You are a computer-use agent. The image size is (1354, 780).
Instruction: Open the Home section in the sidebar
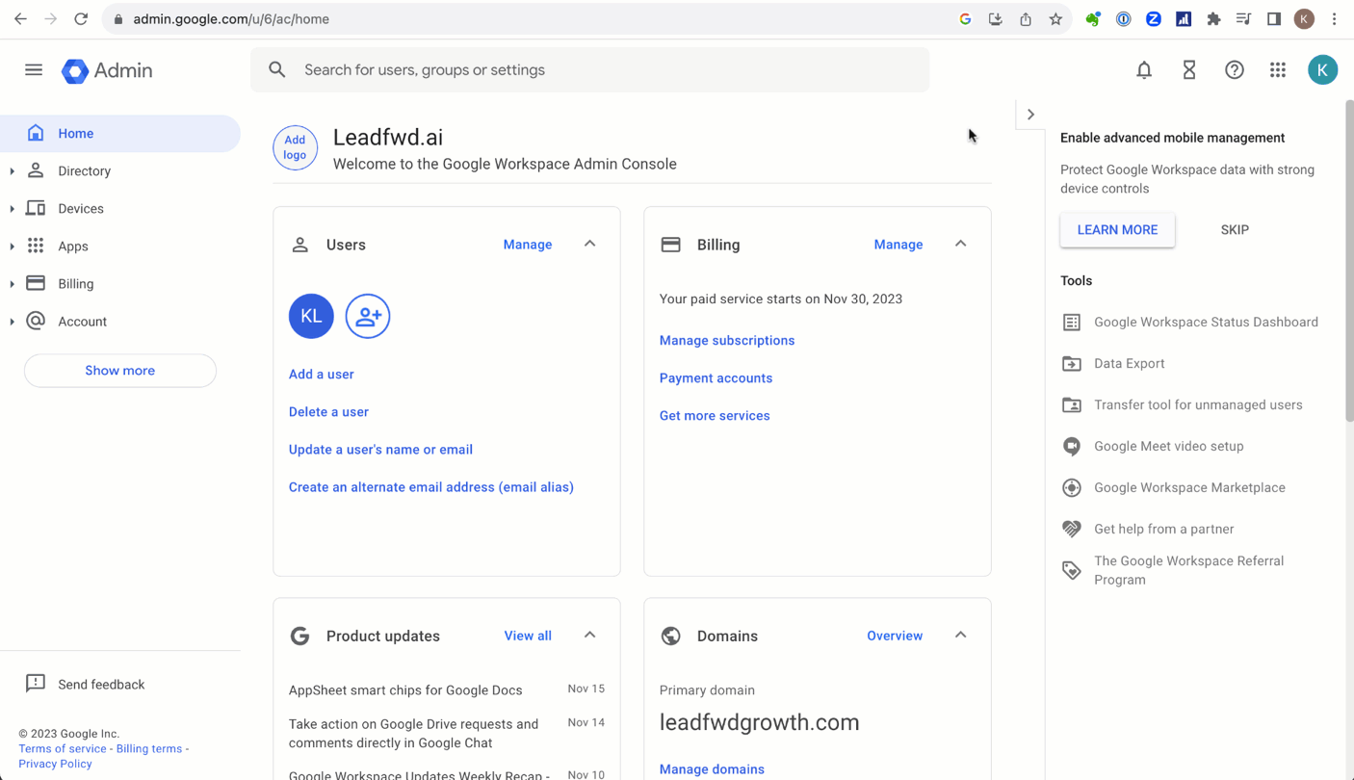point(78,133)
